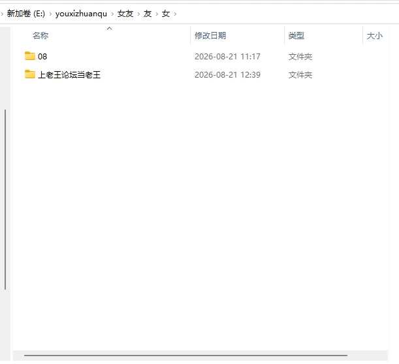Click 文件夹 type in the 08 row

click(300, 57)
